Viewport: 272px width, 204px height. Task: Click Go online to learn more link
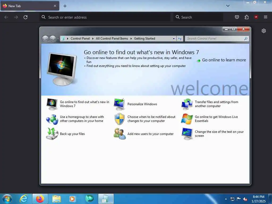224,60
